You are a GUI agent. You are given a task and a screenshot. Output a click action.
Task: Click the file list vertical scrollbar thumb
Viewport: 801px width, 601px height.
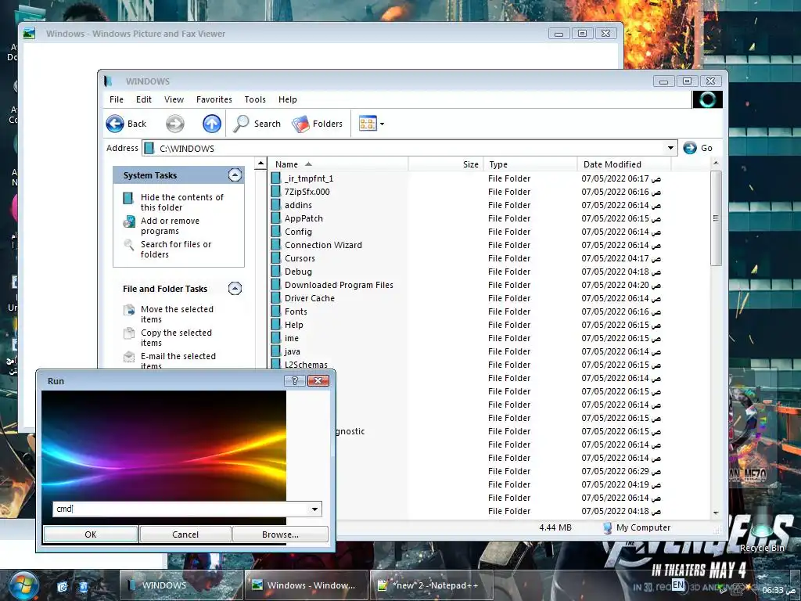(716, 218)
